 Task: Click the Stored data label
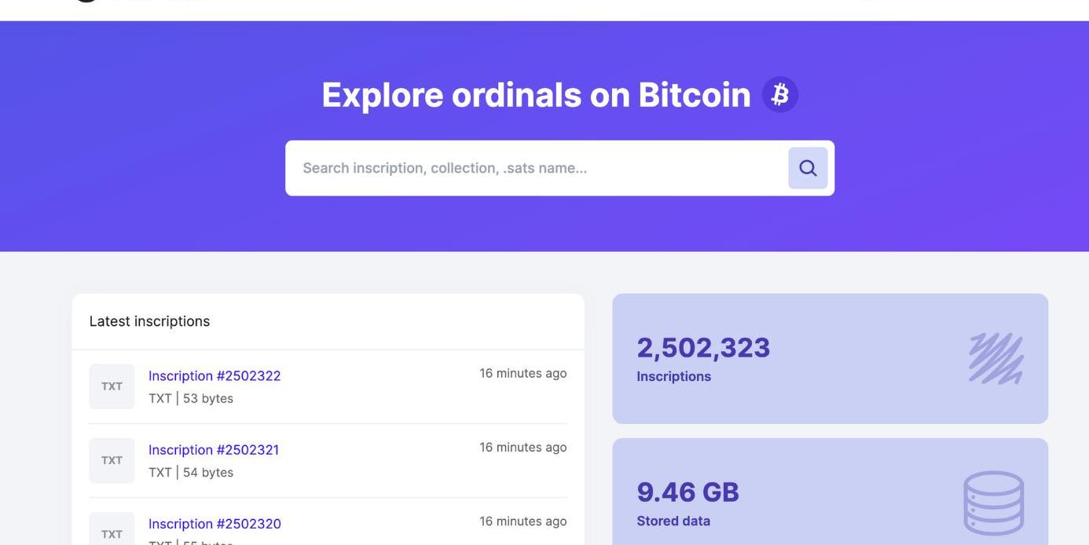[673, 521]
